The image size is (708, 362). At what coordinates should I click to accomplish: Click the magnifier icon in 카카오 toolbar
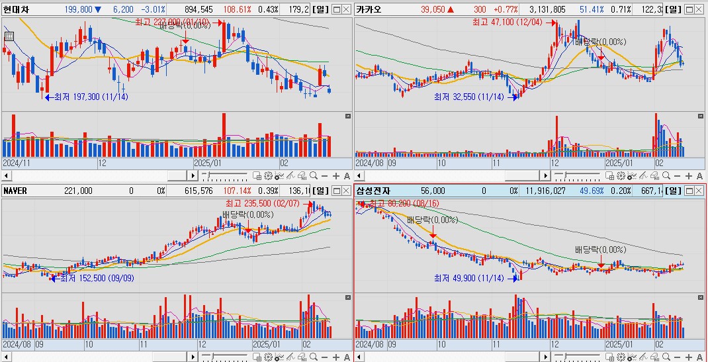click(x=666, y=175)
